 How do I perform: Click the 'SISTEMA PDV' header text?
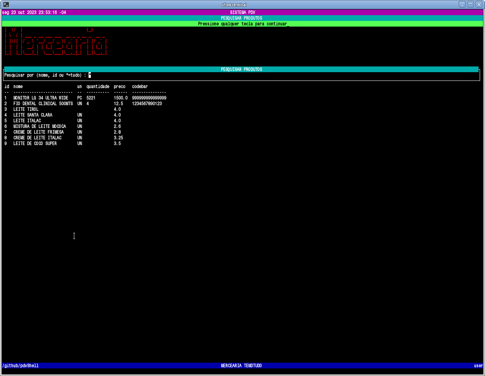[x=242, y=13]
